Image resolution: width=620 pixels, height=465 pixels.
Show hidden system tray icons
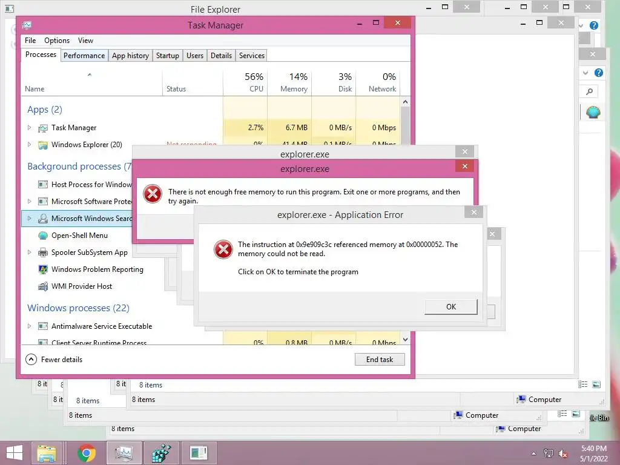click(534, 453)
